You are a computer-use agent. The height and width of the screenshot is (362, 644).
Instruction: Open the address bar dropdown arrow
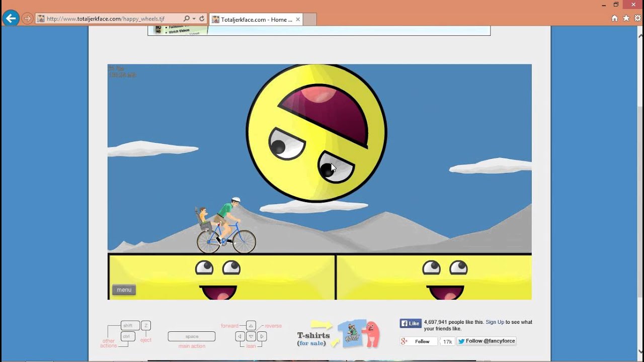[194, 19]
